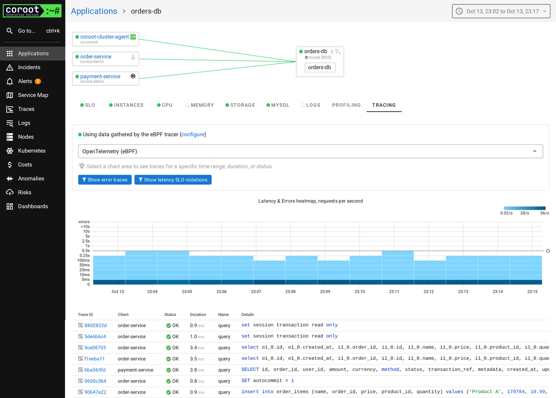Open orders-db three-dot menu icon
556x398 pixels.
click(x=332, y=52)
